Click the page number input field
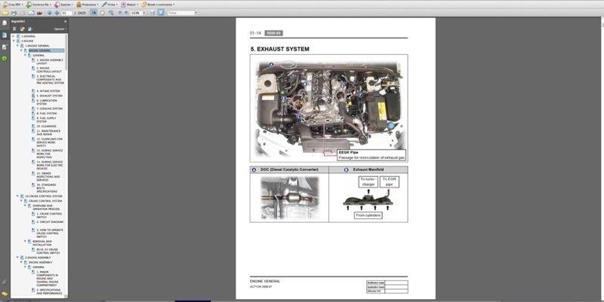 tap(66, 13)
